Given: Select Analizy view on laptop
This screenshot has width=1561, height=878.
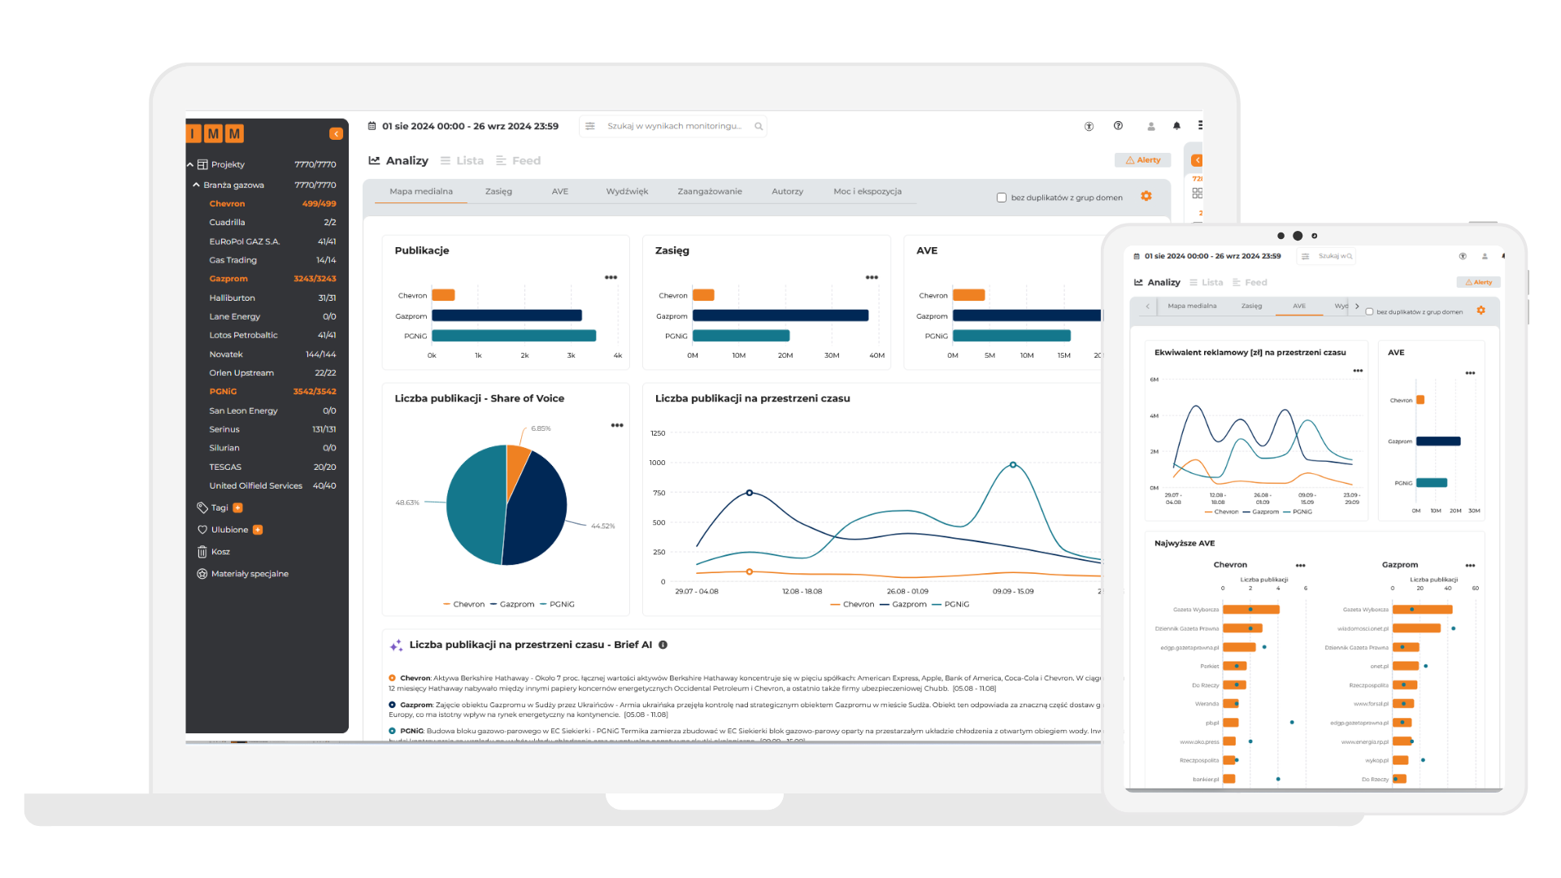Looking at the screenshot, I should (x=398, y=161).
